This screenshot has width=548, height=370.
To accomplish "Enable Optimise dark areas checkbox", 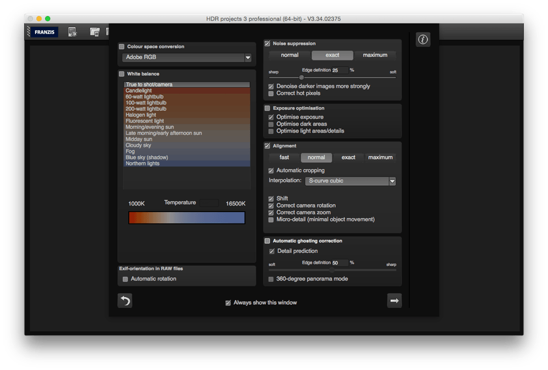I will (271, 124).
